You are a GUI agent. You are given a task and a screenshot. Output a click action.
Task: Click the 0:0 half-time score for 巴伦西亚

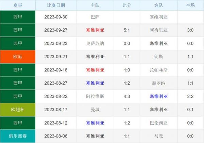tap(190, 123)
